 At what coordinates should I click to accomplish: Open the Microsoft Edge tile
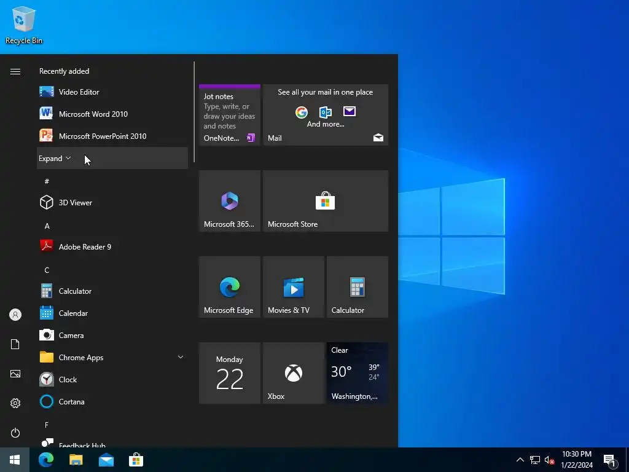230,287
